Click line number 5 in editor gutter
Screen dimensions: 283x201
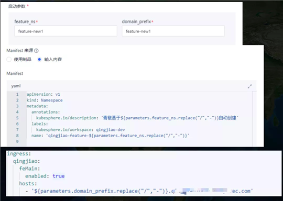click(x=17, y=118)
